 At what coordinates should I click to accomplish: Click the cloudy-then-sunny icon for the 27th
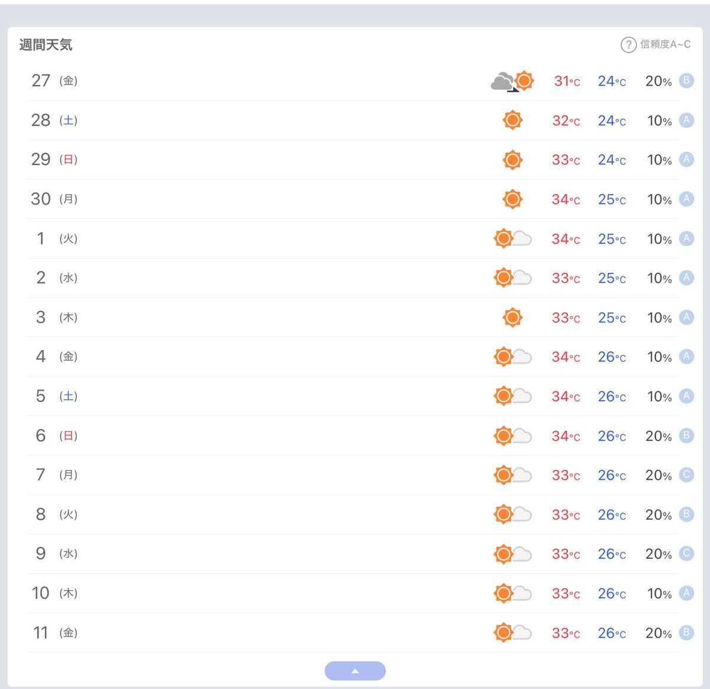coord(512,81)
